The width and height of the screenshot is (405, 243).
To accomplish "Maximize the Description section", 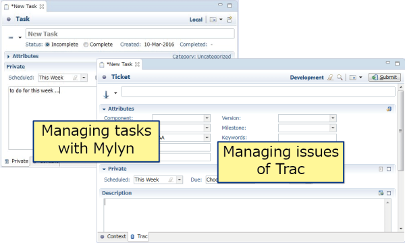I will coord(389,193).
